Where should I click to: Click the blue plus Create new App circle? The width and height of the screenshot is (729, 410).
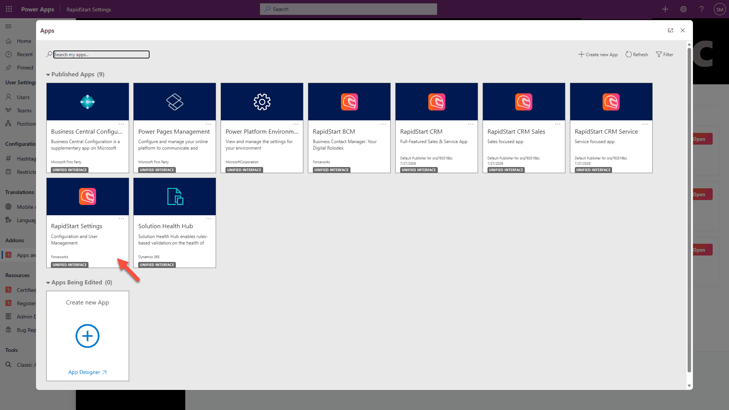87,336
